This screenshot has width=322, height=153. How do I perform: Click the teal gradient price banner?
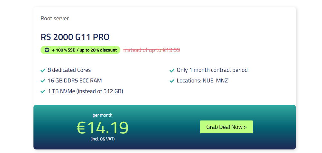coord(165,127)
